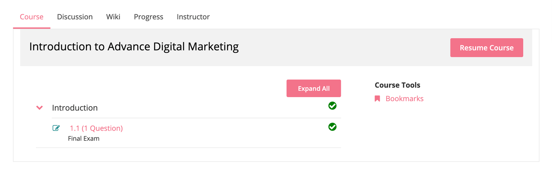Open the Wiki tab

coord(113,17)
